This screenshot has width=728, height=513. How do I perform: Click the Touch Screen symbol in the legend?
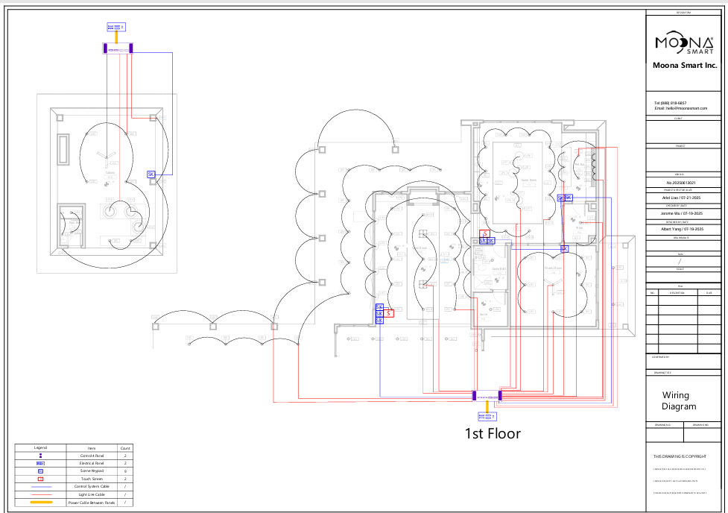point(40,479)
